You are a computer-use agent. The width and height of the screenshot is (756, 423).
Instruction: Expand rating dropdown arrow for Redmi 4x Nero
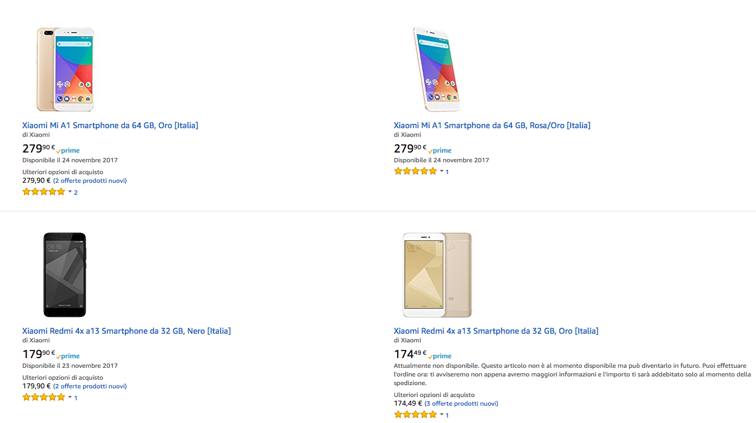pos(70,397)
